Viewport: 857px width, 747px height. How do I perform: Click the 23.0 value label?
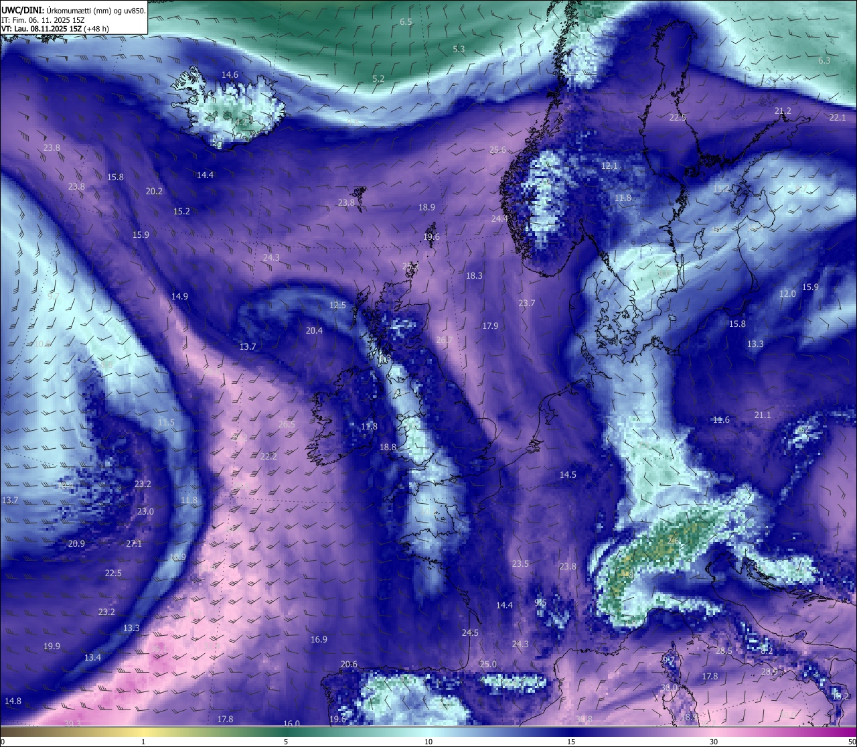[x=145, y=511]
